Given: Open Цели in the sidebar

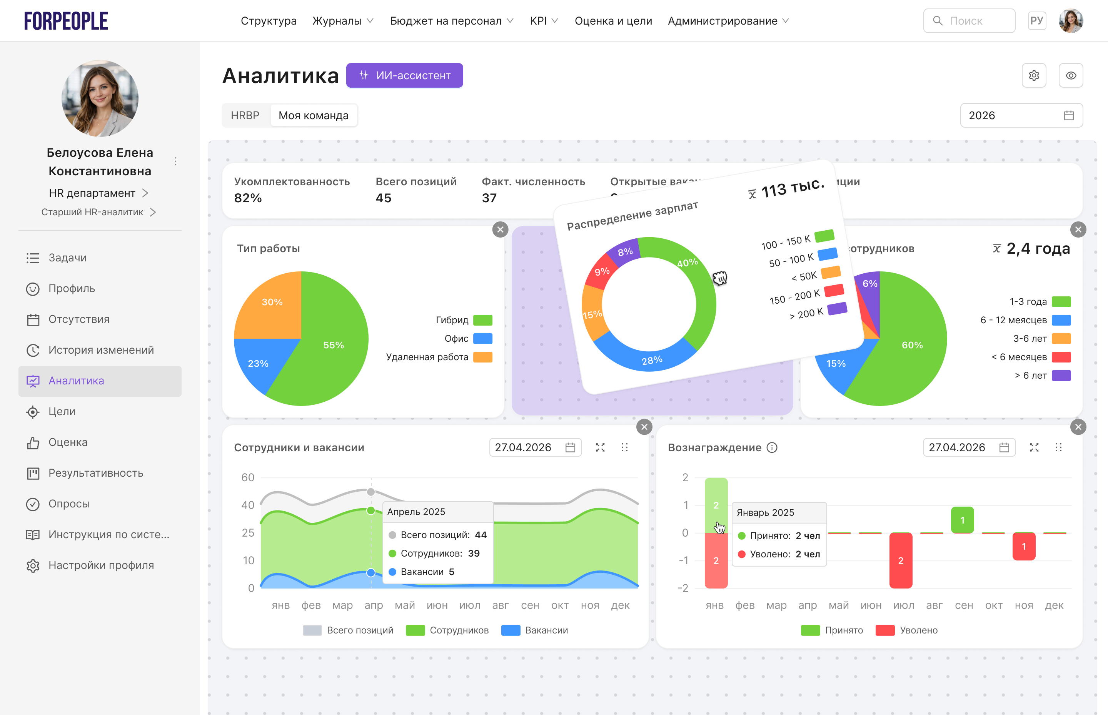Looking at the screenshot, I should tap(62, 411).
